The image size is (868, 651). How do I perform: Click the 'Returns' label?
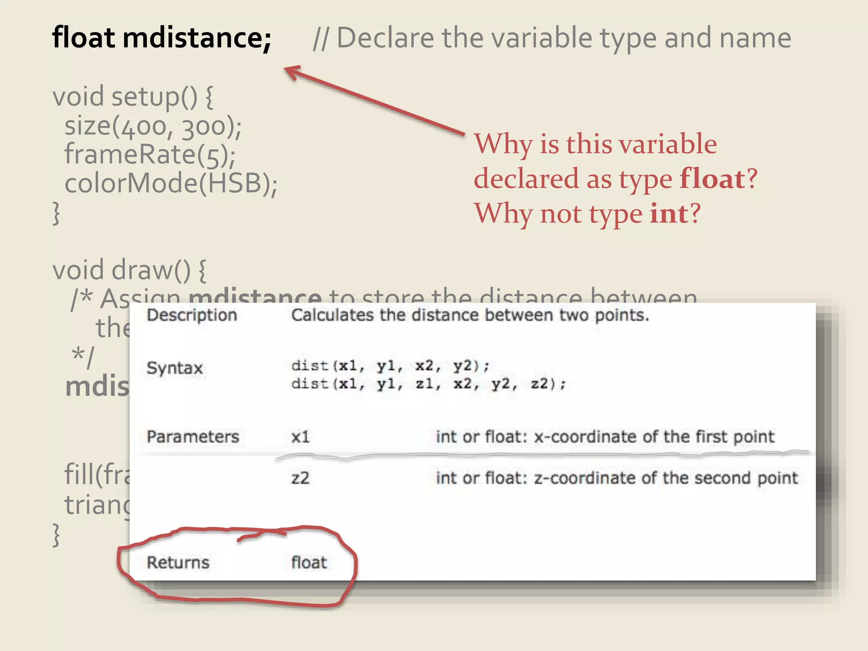pos(178,563)
